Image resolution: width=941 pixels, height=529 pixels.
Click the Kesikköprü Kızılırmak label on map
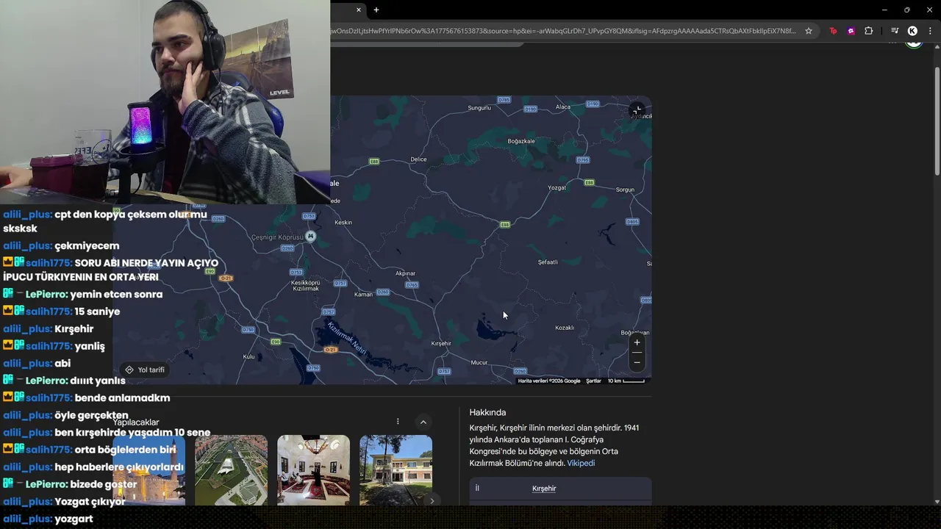pos(306,285)
